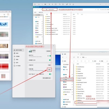This screenshot has height=109, width=109.
Task: Open the 关于微信 info section
Action: coord(17,66)
